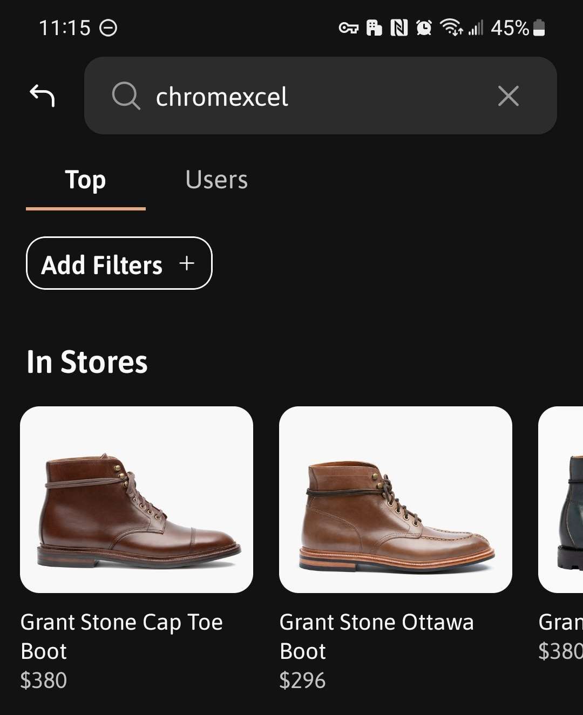The height and width of the screenshot is (715, 583).
Task: Tap the NFC status bar icon
Action: pyautogui.click(x=399, y=28)
